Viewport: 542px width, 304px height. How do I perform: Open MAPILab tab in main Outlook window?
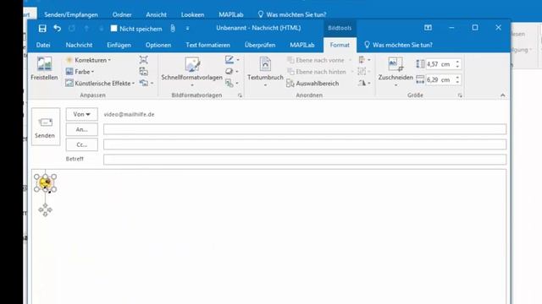(231, 14)
